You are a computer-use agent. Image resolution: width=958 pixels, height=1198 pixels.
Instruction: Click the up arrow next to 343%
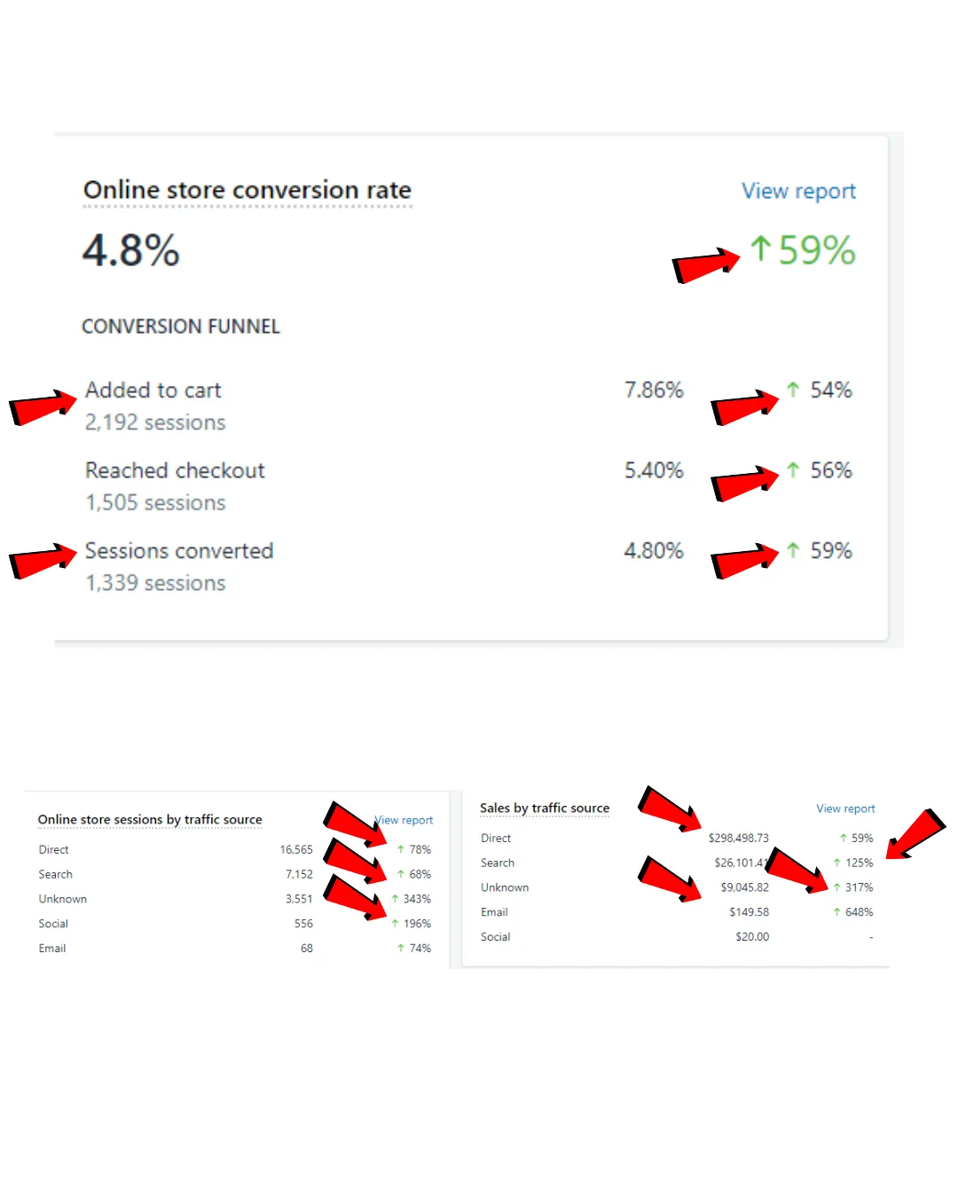[x=395, y=899]
